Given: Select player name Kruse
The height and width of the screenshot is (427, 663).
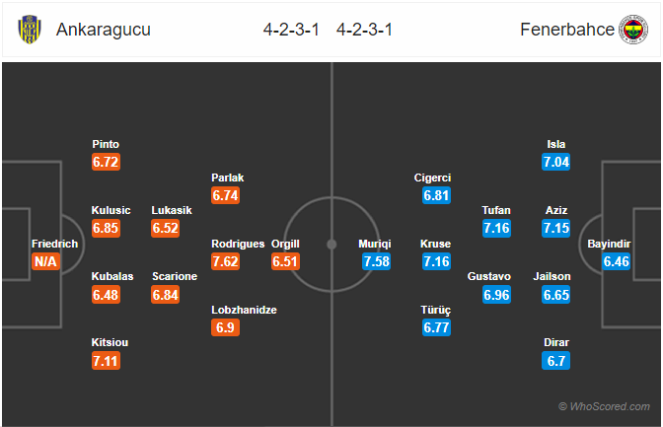Looking at the screenshot, I should (435, 244).
